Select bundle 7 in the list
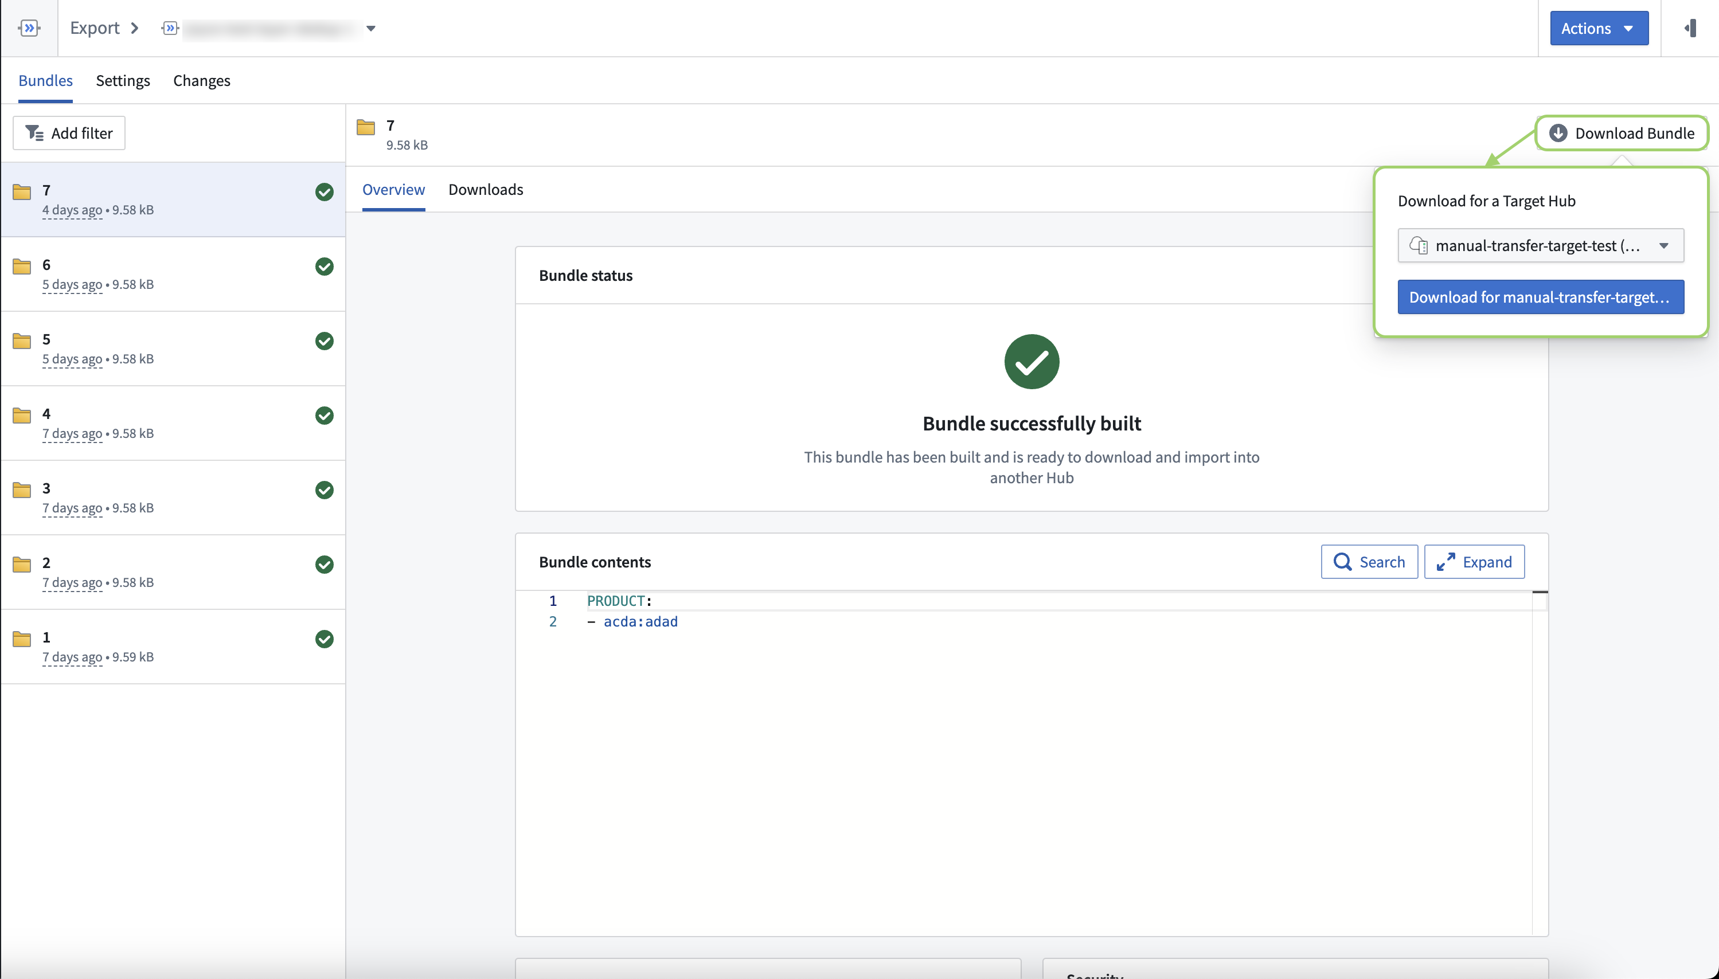The height and width of the screenshot is (979, 1719). pos(174,199)
